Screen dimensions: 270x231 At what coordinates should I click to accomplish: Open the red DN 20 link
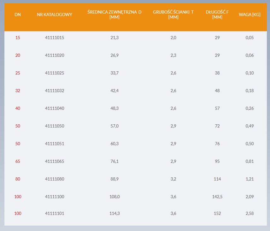pos(18,55)
